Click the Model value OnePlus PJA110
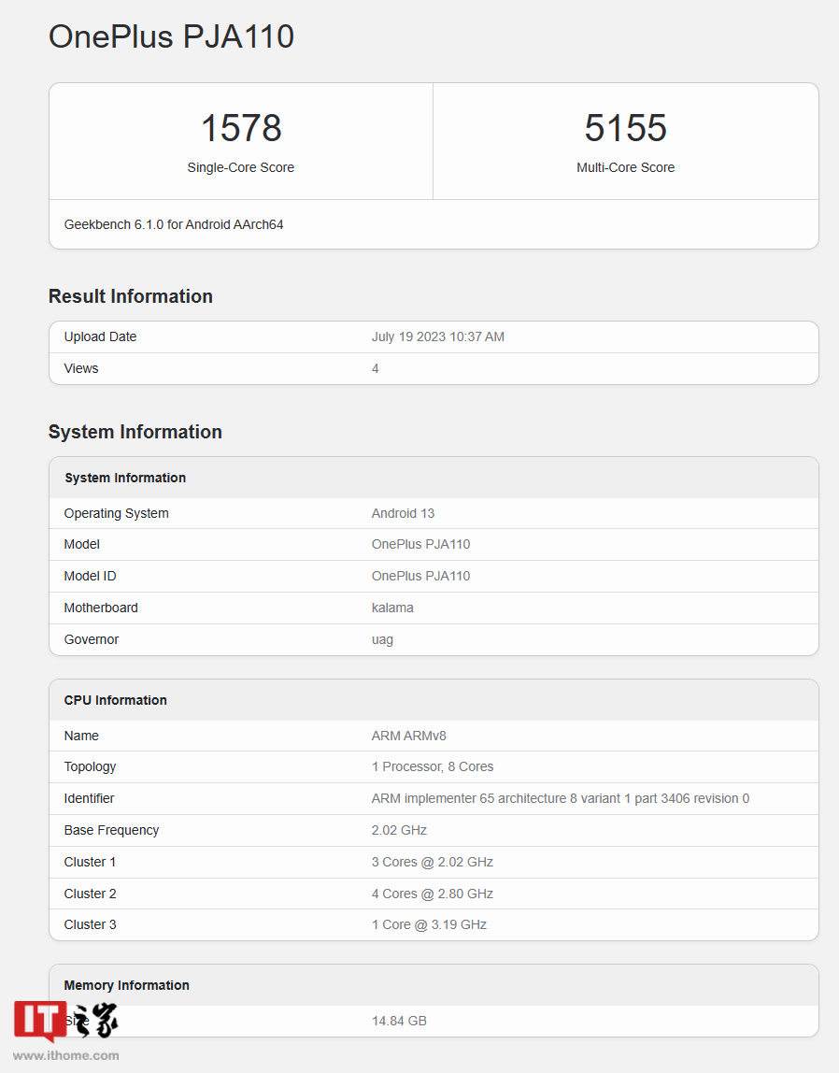 [x=420, y=544]
